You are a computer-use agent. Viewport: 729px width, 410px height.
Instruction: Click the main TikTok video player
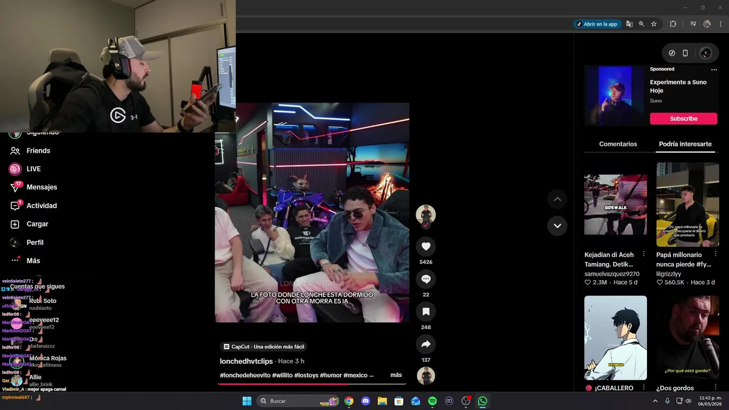(x=312, y=212)
